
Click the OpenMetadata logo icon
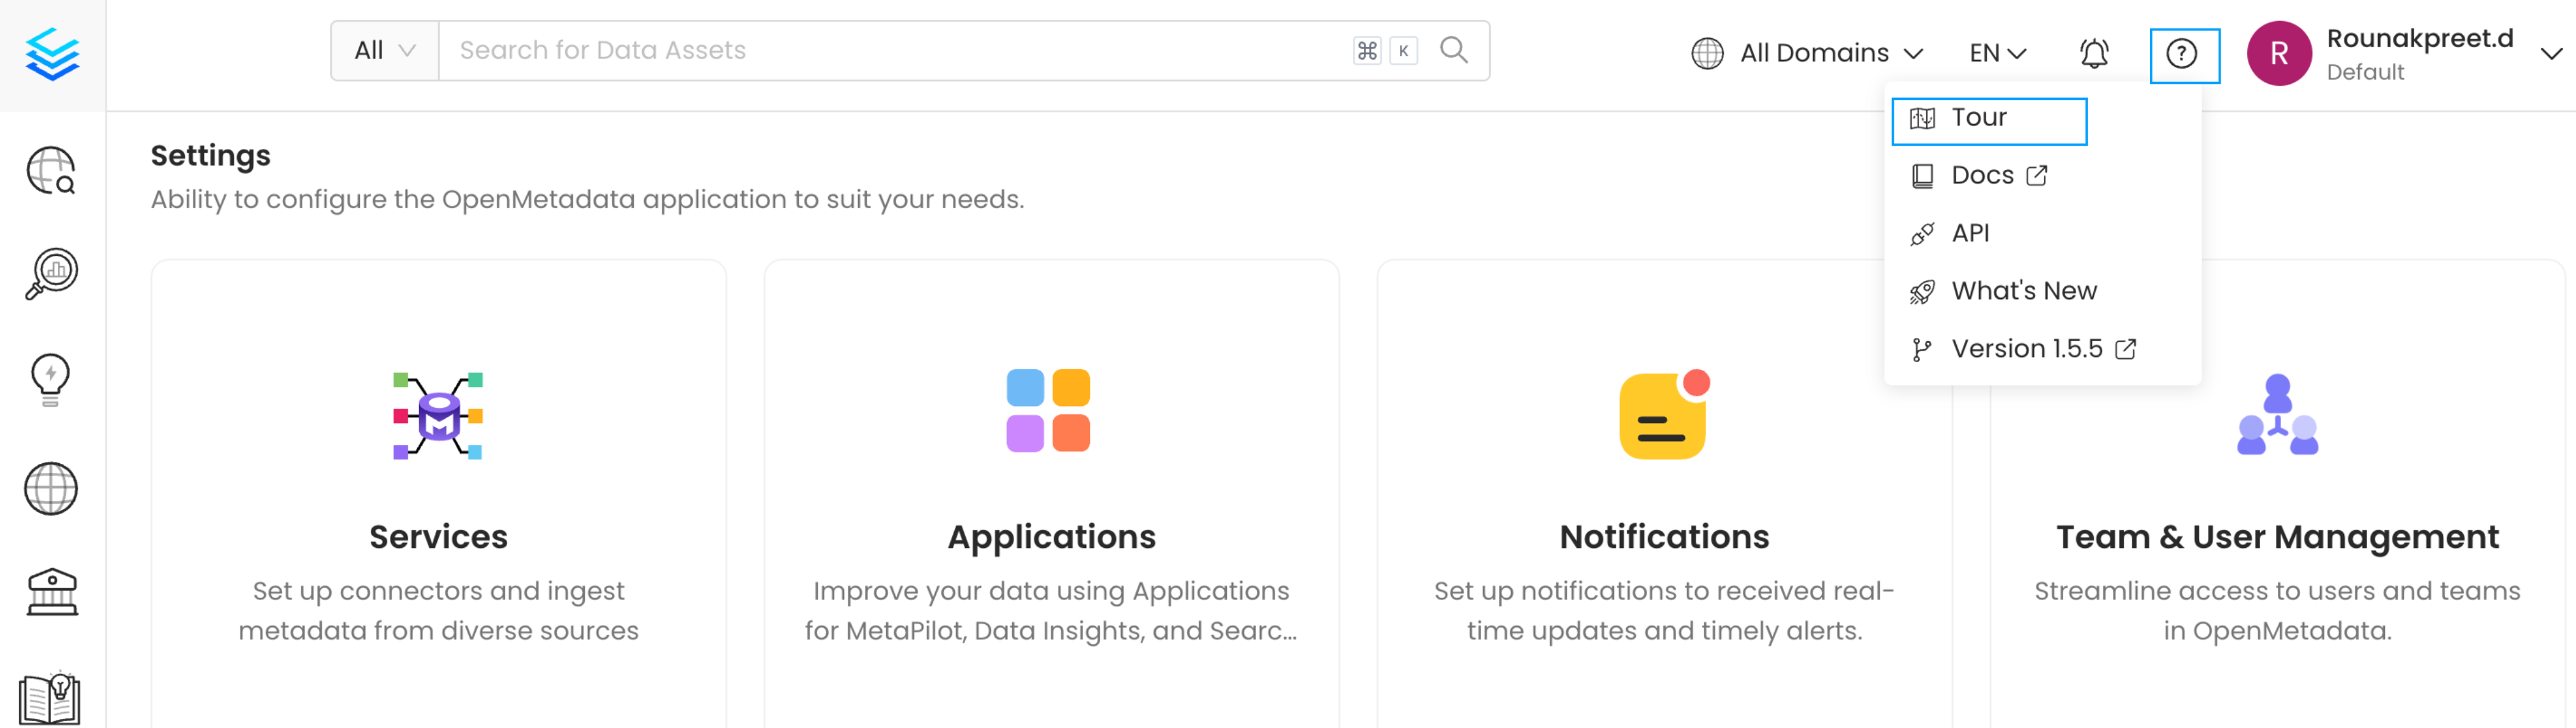[52, 54]
